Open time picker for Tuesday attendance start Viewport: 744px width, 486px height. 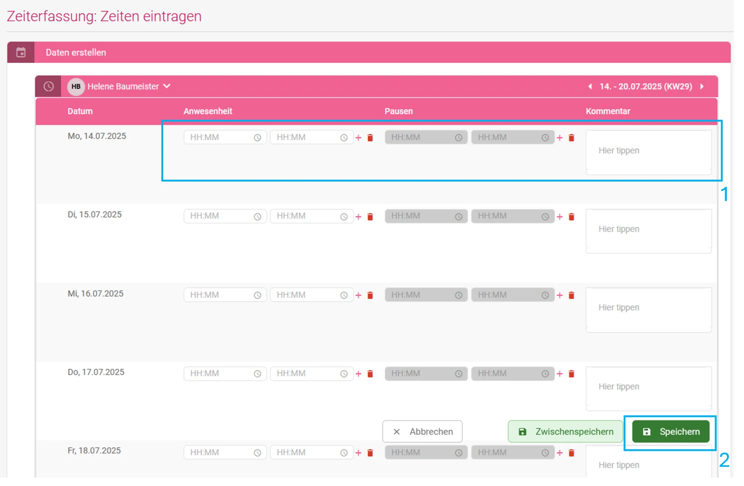tap(257, 216)
